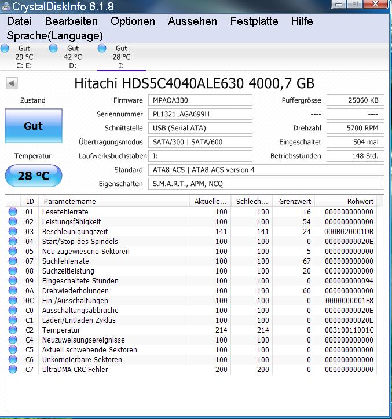The width and height of the screenshot is (392, 419).
Task: Click the Firmware field MPAOA3B0
Action: tap(200, 100)
